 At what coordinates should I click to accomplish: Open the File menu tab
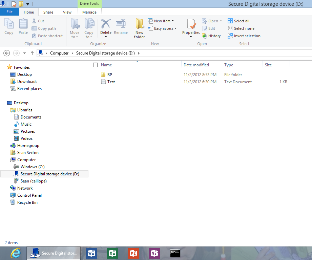[x=9, y=12]
